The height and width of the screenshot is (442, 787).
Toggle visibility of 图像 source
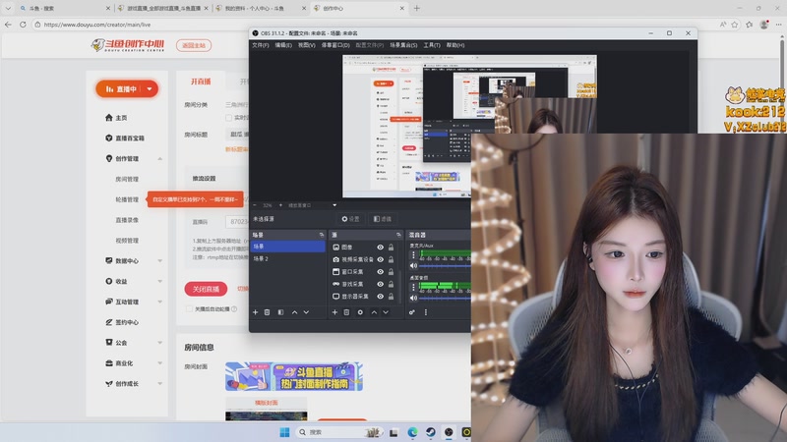pyautogui.click(x=381, y=248)
